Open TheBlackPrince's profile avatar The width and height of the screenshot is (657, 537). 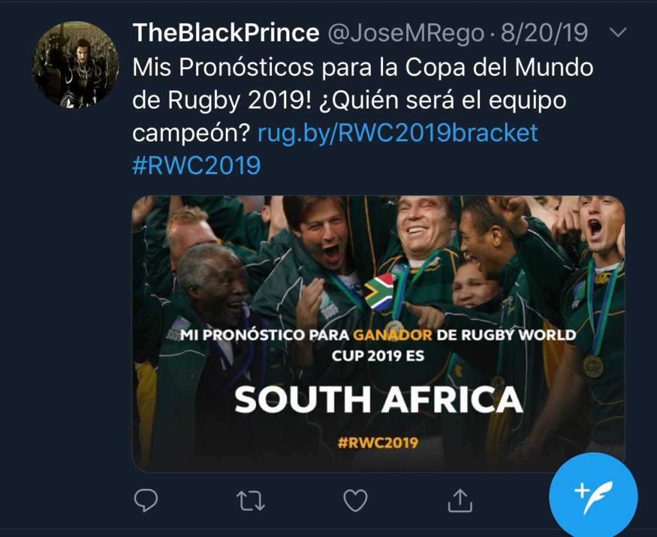tap(76, 64)
